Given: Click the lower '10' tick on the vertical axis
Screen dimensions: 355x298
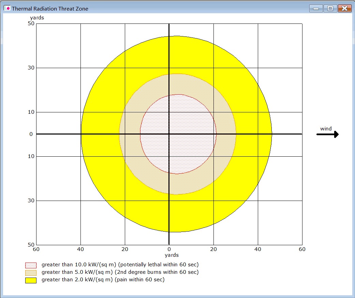Looking at the screenshot, I should tap(31, 156).
